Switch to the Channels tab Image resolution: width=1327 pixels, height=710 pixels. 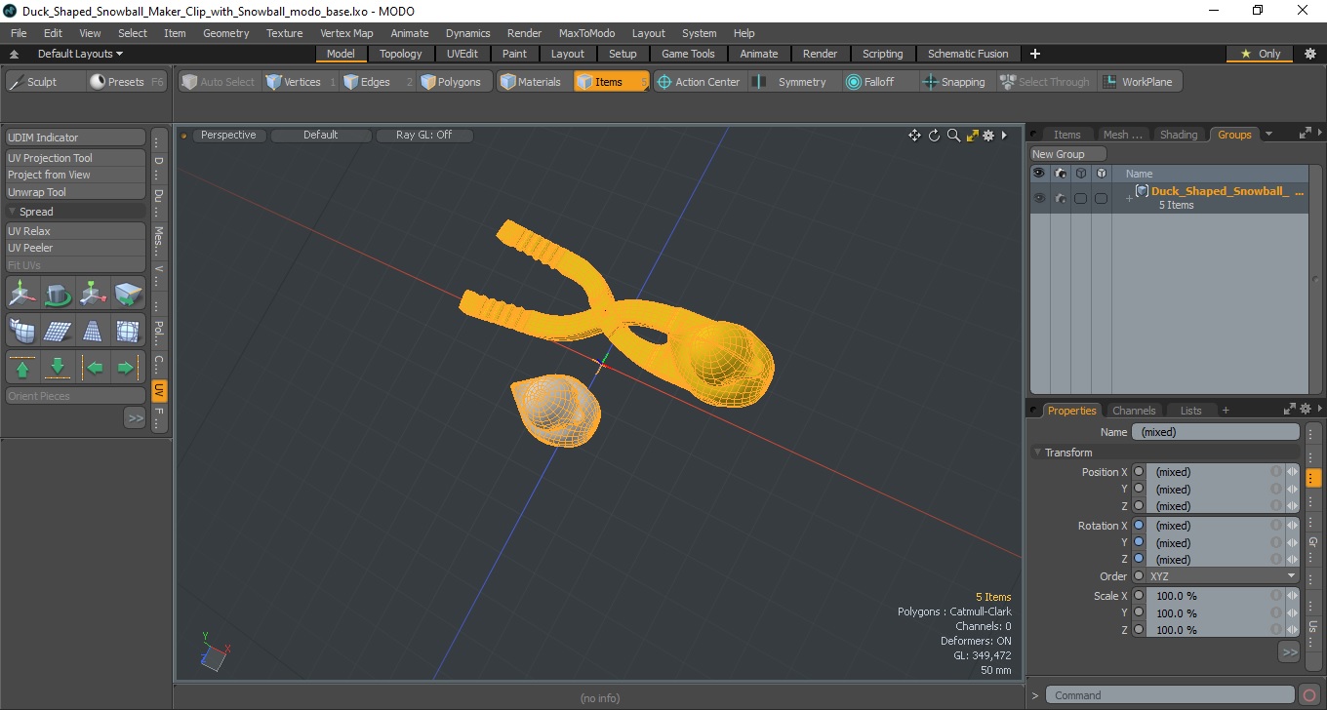(1134, 411)
